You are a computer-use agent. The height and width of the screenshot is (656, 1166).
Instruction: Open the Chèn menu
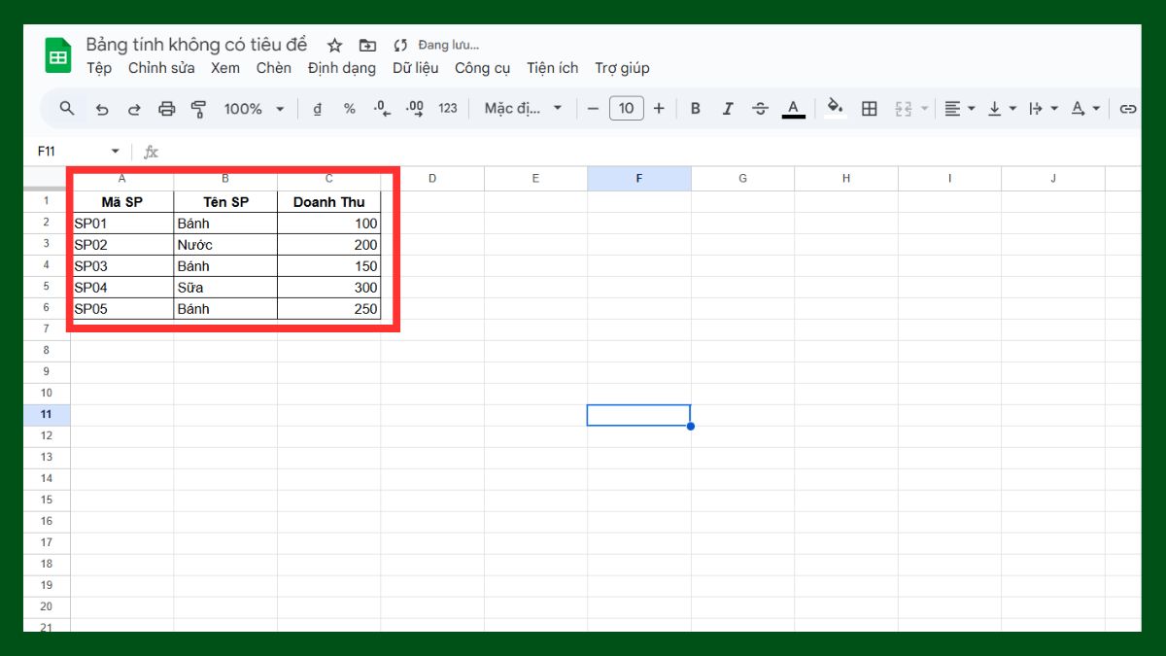[x=274, y=68]
